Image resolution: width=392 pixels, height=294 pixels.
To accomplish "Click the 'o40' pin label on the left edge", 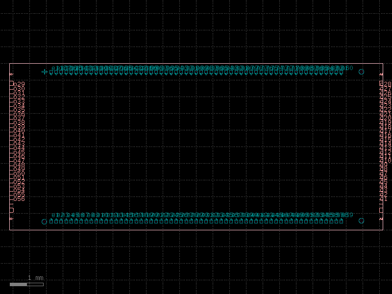I will click(19, 131).
